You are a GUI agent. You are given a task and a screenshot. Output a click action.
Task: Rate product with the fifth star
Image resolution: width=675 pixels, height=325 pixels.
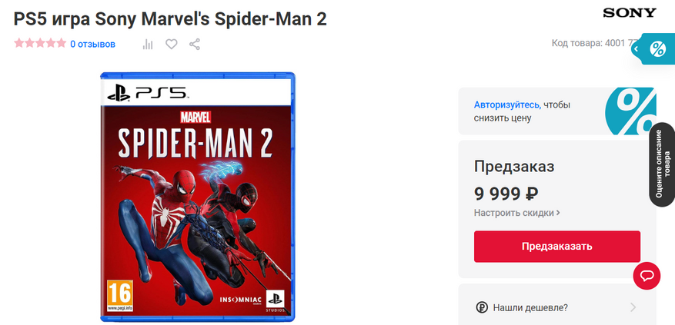(61, 44)
